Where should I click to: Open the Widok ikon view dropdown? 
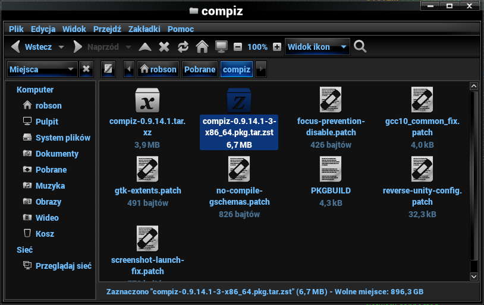[318, 47]
